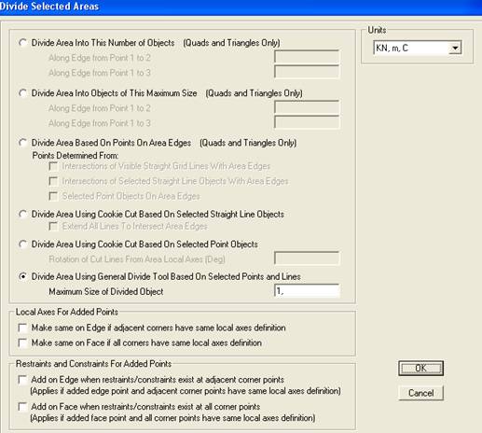Select Divide Area Into Objects of Maximum Size

(22, 93)
